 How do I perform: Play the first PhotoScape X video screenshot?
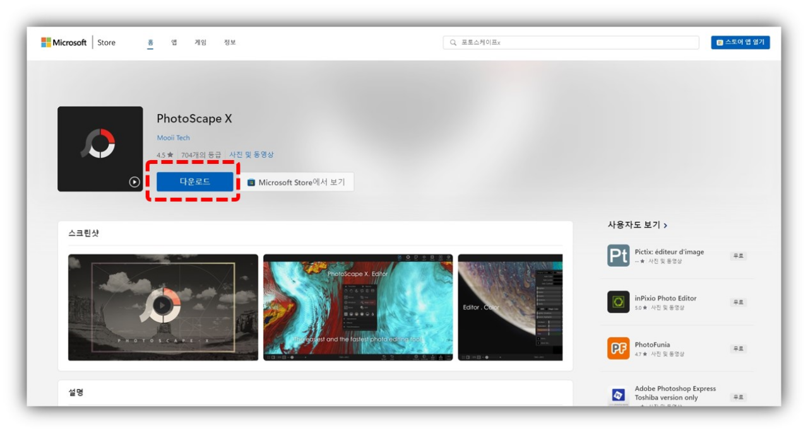[163, 307]
